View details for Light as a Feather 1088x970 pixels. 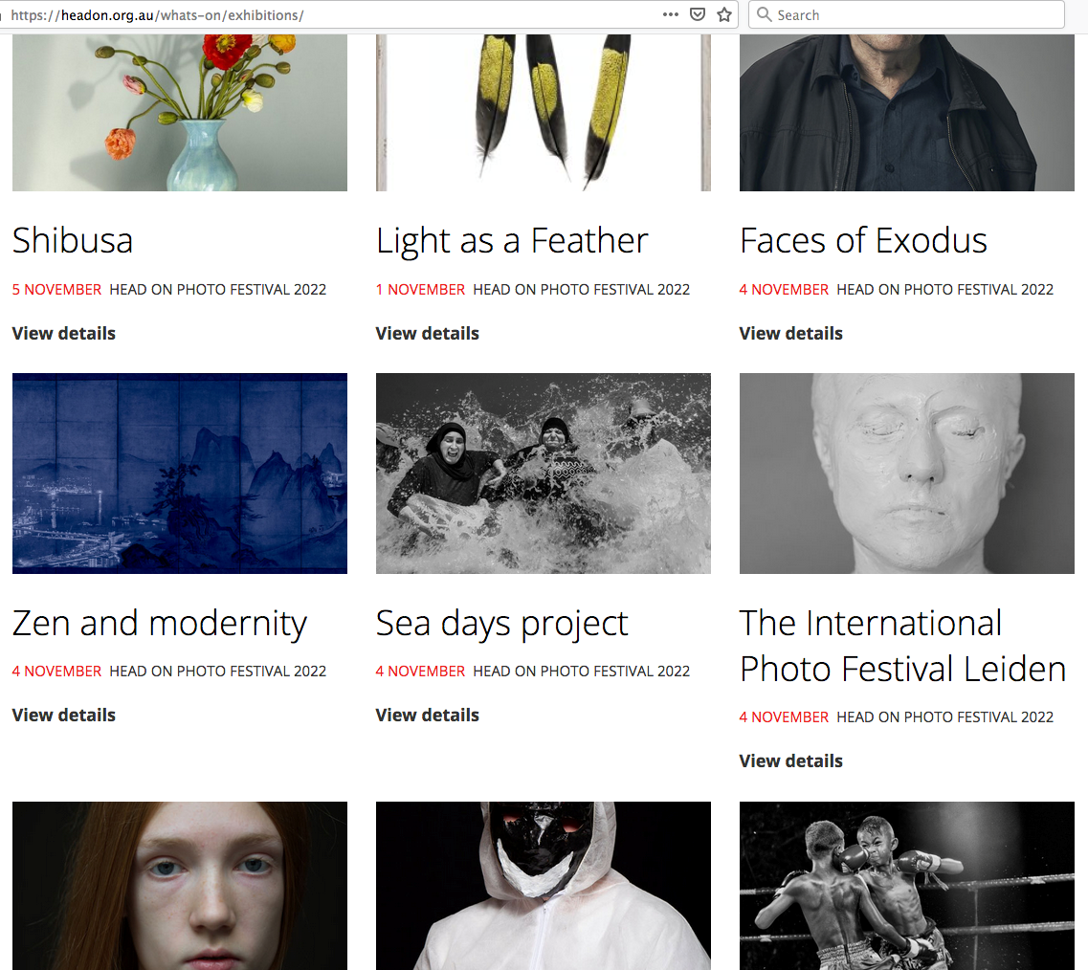click(x=428, y=334)
